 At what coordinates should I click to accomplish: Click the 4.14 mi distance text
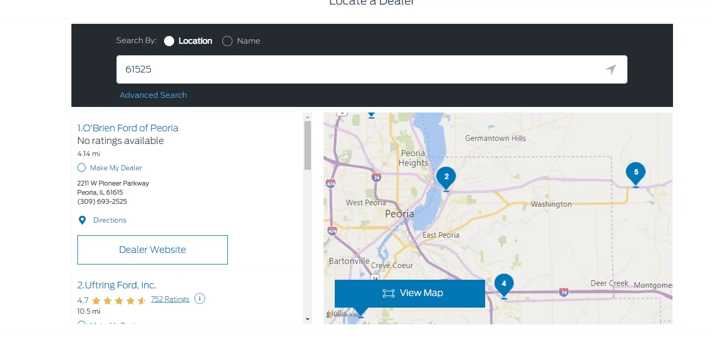tap(89, 154)
